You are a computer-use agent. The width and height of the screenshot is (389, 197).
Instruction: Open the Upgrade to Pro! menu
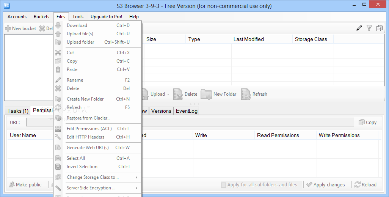click(x=106, y=17)
